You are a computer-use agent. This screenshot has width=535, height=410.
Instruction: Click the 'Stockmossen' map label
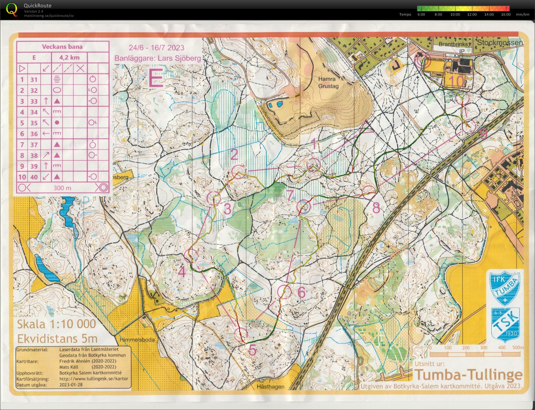(500, 42)
